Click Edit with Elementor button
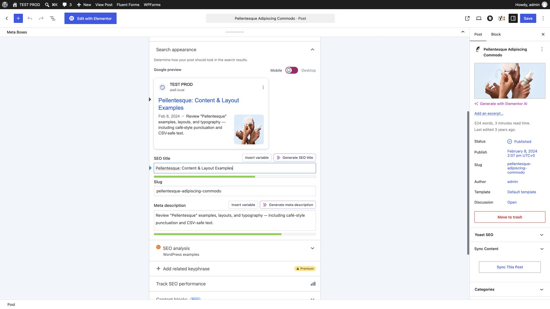This screenshot has height=309, width=550. point(91,18)
